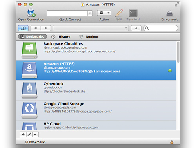196x148 pixels.
Task: Click the fullscreen arrows icon in title bar
Action: 177,4
